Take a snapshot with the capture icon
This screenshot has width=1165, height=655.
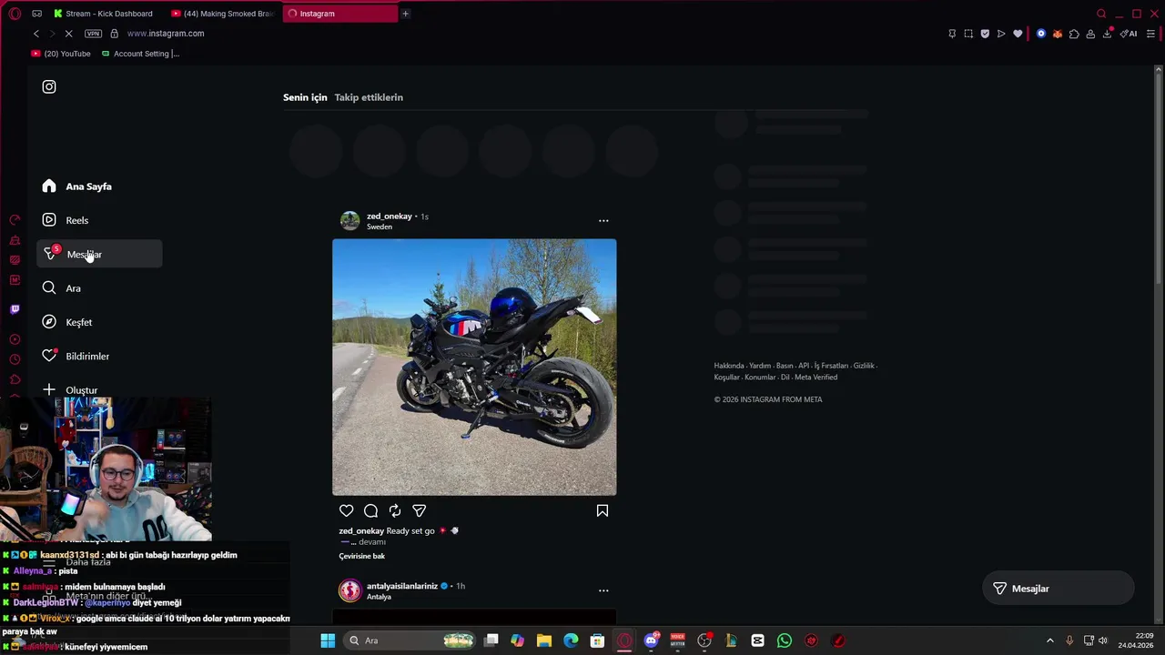pos(968,34)
